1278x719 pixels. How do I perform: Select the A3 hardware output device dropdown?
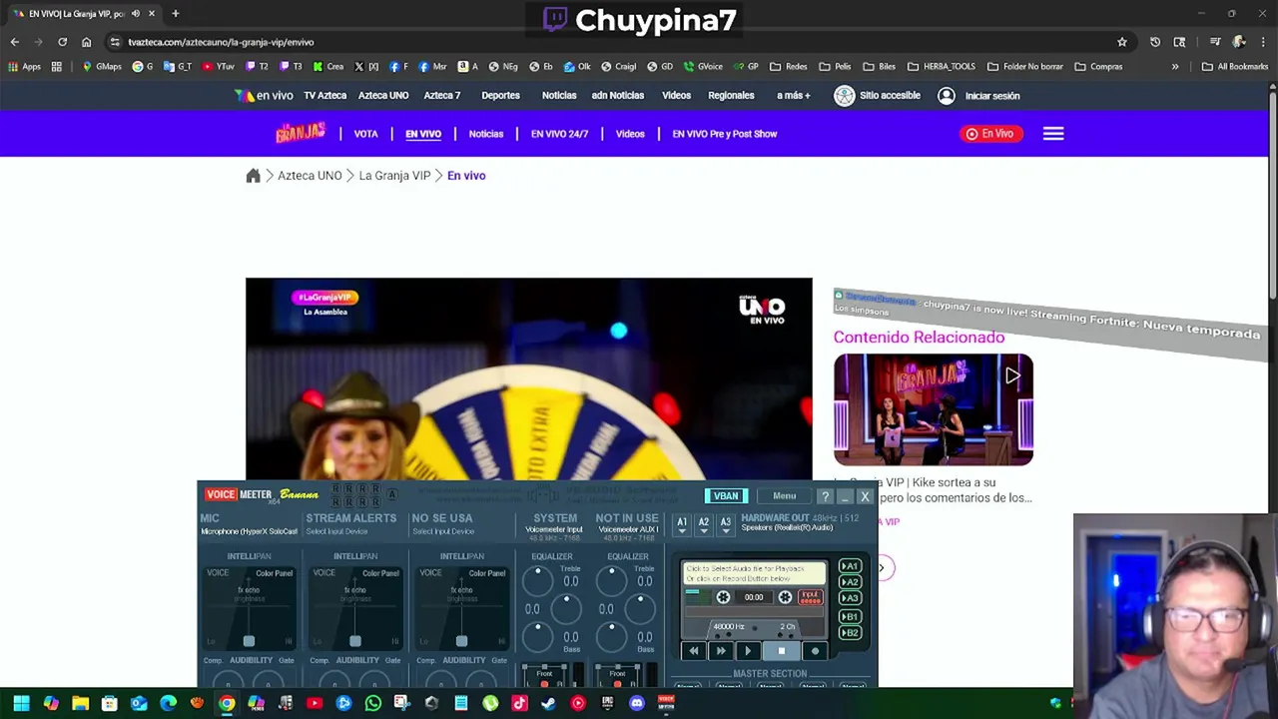click(726, 525)
